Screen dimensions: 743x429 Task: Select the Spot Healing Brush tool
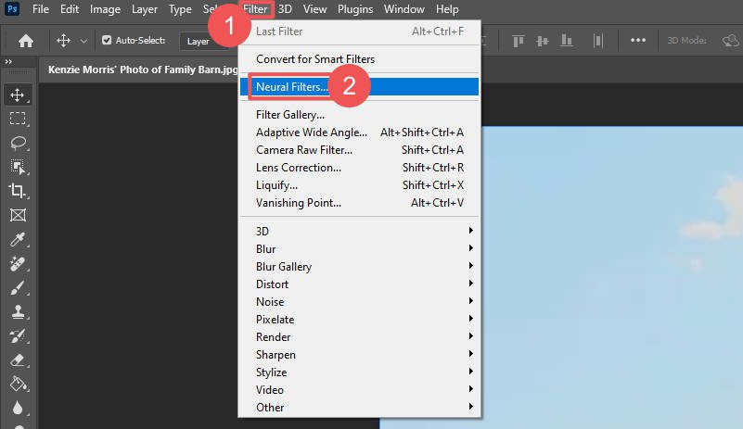click(18, 263)
